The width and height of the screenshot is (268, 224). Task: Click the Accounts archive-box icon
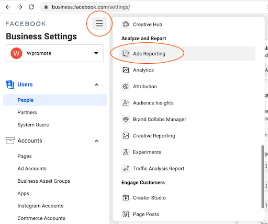tap(10, 140)
